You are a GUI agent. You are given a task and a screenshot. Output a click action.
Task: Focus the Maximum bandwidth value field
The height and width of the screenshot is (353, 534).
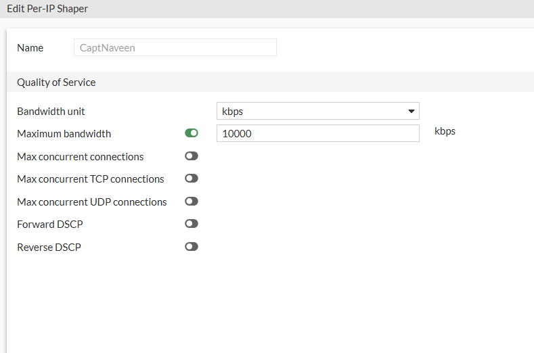(x=317, y=133)
